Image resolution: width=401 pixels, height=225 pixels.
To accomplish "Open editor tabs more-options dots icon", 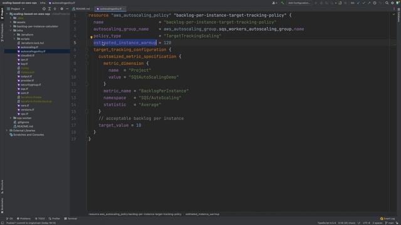I will tap(394, 9).
